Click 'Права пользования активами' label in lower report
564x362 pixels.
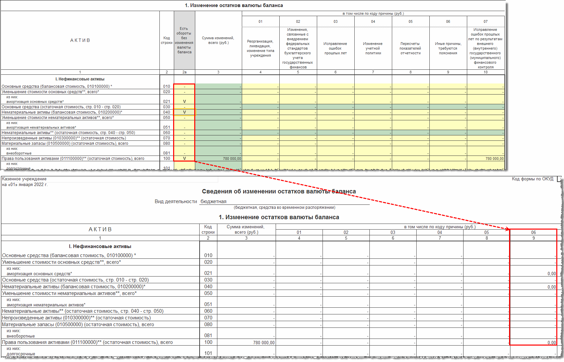coord(87,342)
